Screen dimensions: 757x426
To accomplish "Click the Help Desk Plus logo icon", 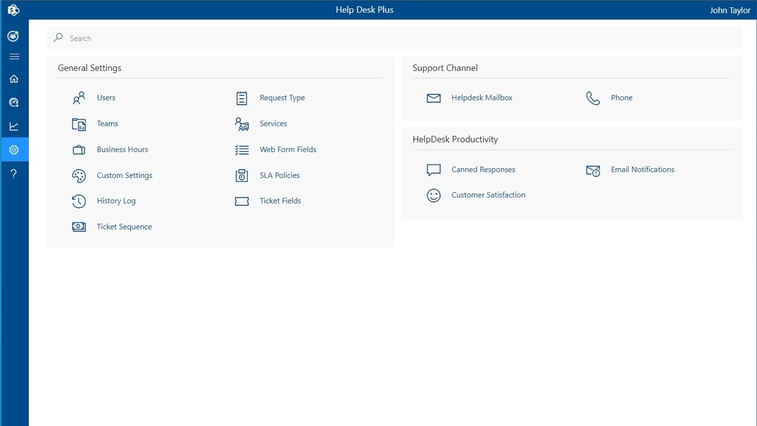I will tap(14, 10).
